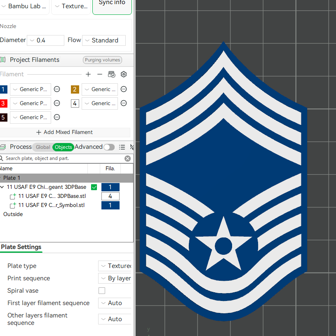Add a new filament with plus icon
This screenshot has width=336, height=336.
click(x=88, y=74)
